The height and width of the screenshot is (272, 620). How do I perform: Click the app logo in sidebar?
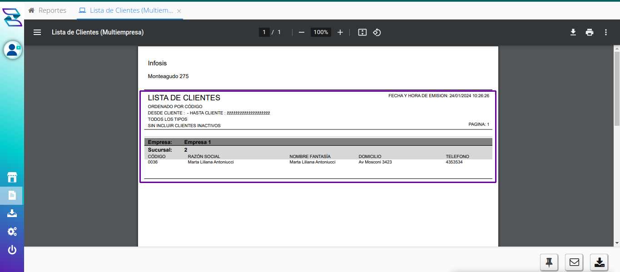point(12,17)
